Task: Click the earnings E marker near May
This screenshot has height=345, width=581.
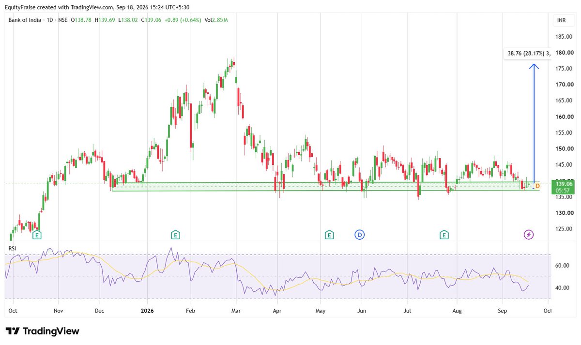Action: 329,235
